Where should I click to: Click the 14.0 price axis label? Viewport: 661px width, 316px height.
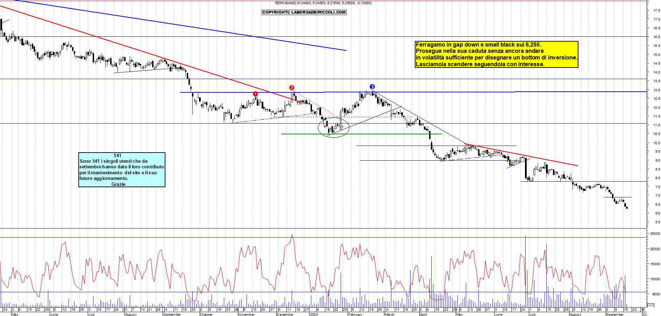click(x=657, y=72)
